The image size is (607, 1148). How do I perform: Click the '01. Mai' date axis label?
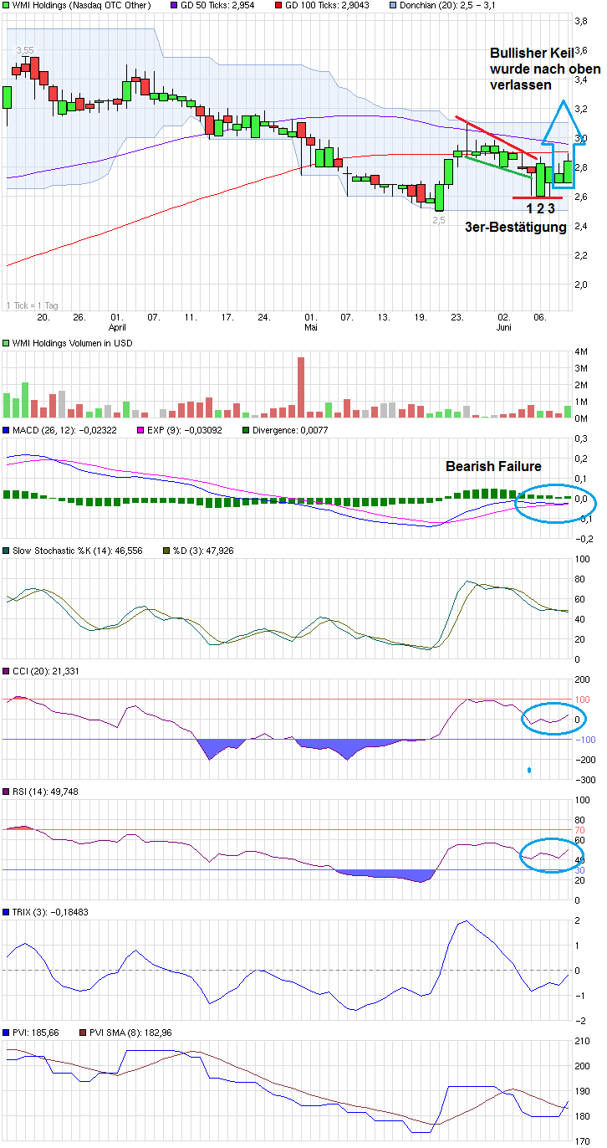pos(311,322)
